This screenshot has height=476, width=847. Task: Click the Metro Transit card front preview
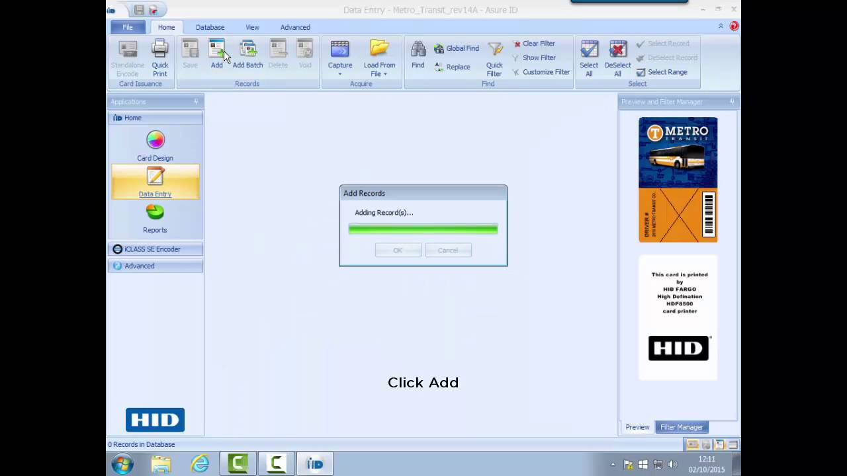click(678, 179)
